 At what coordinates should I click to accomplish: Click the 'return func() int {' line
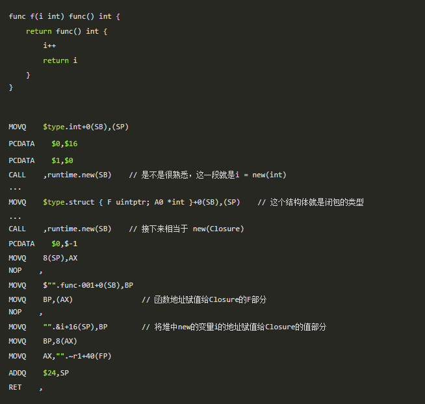[67, 31]
